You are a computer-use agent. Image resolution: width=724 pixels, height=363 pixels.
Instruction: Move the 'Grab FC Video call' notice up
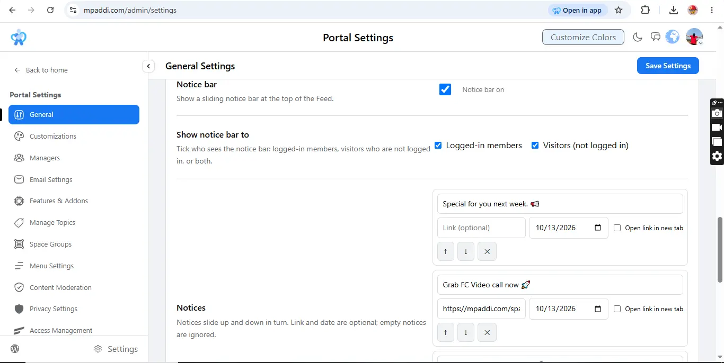pyautogui.click(x=446, y=332)
